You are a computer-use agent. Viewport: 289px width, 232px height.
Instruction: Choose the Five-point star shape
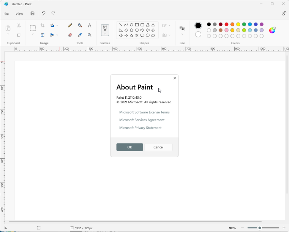131,36
